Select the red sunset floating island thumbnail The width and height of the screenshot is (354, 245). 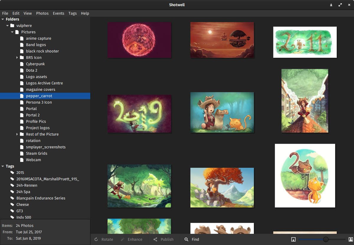click(222, 40)
